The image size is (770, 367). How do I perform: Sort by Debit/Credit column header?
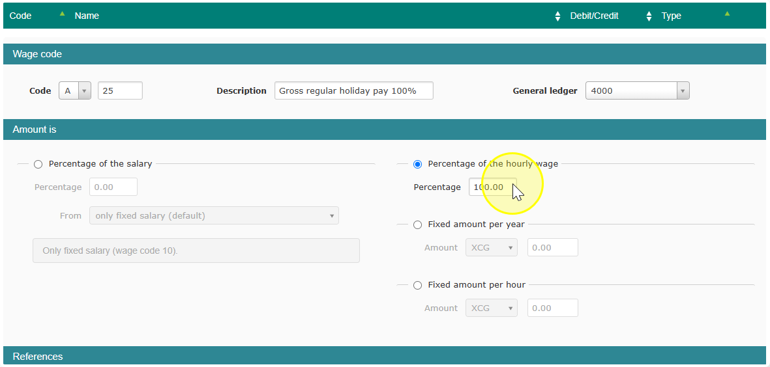click(594, 16)
